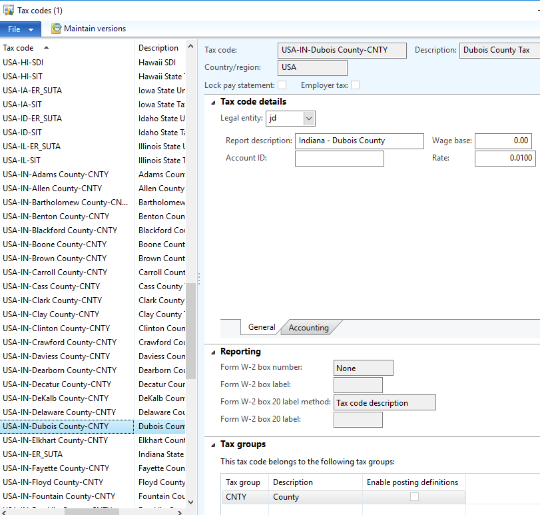
Task: Click the Description field Dubois County Tax
Action: [499, 50]
